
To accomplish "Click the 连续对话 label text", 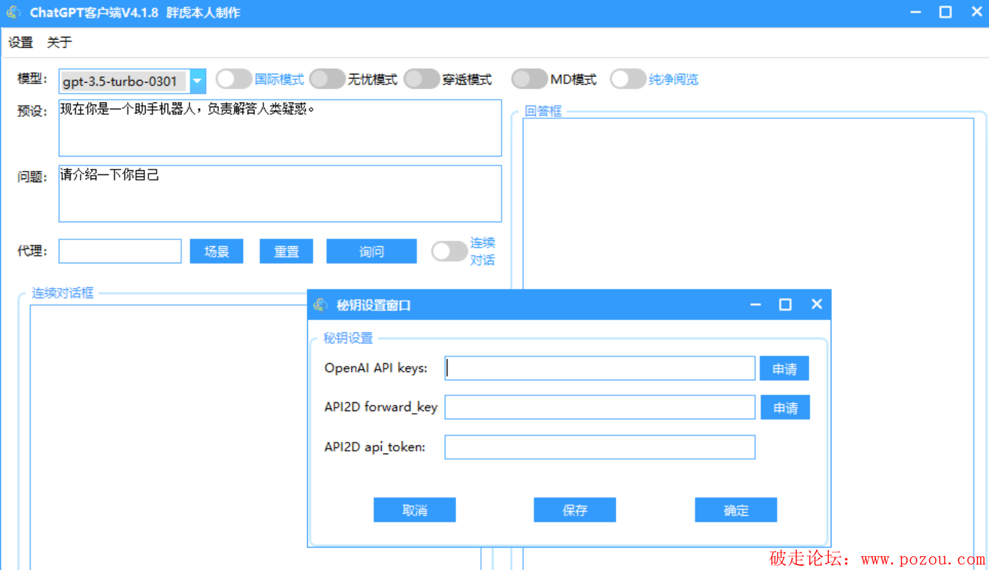I will coord(483,251).
